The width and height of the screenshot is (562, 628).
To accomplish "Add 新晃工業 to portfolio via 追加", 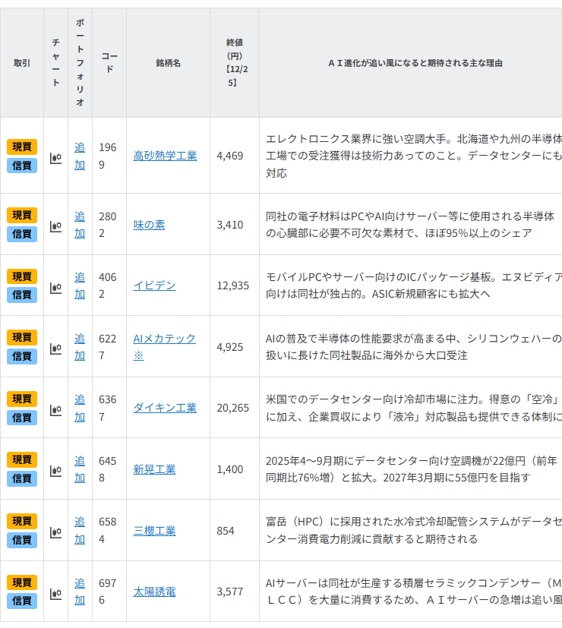I will (x=80, y=469).
